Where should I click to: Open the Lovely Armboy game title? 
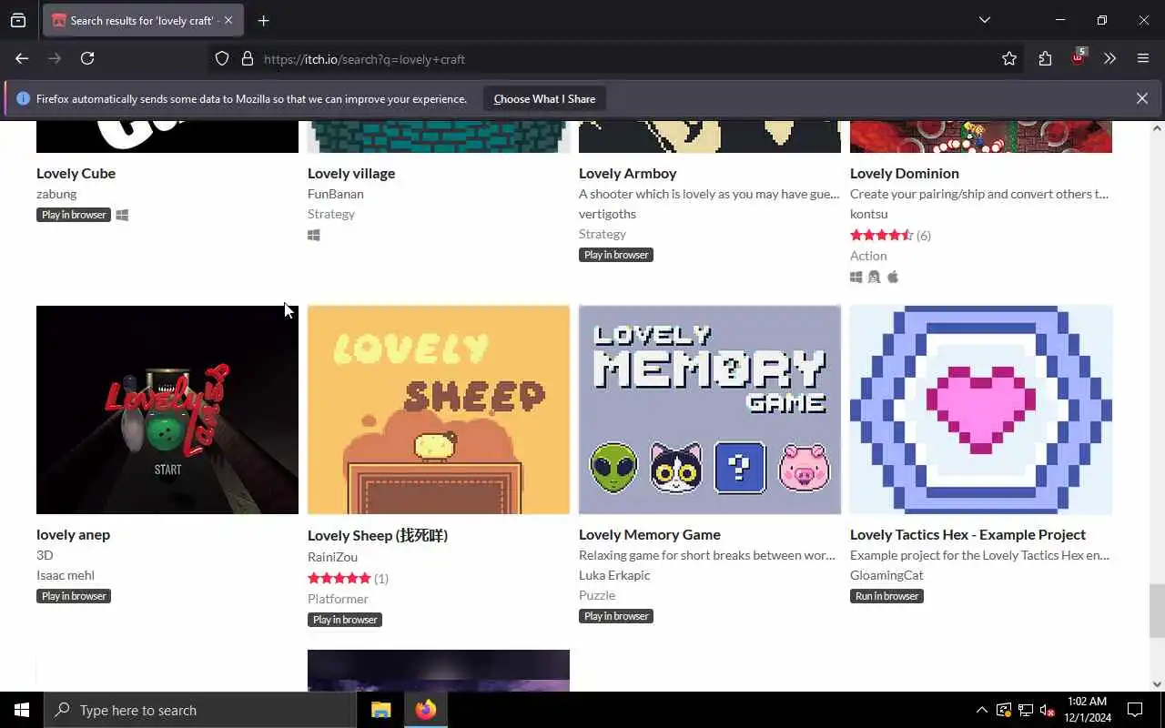627,173
